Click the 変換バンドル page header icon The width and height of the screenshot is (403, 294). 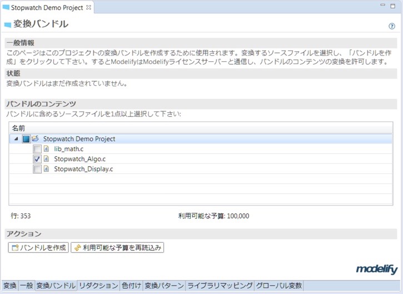8,24
